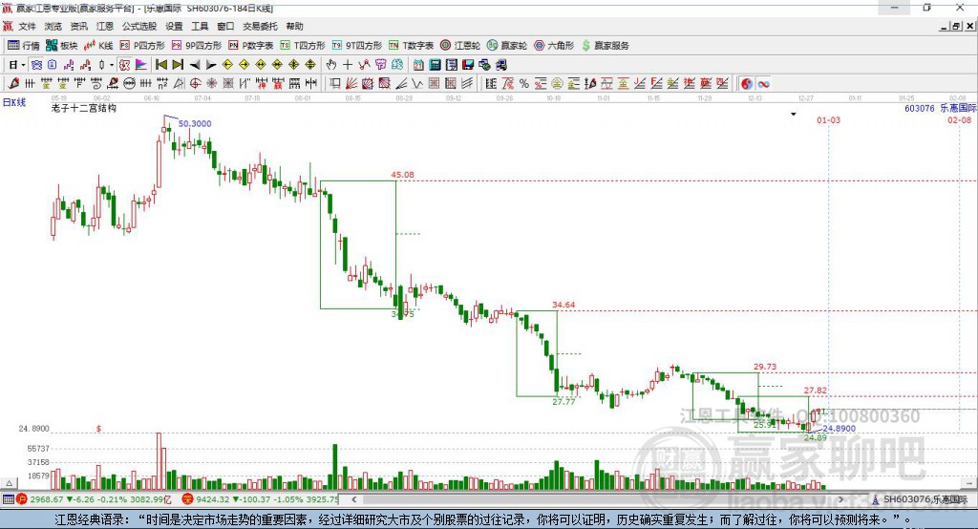Screen dimensions: 978x529
Task: Open the calculator tool icon
Action: pyautogui.click(x=435, y=64)
